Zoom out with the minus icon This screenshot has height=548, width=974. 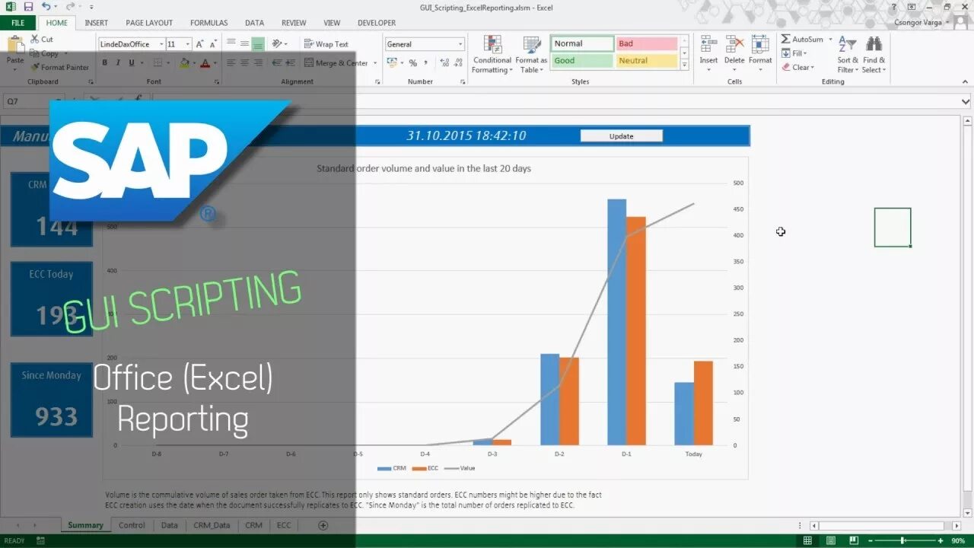871,540
